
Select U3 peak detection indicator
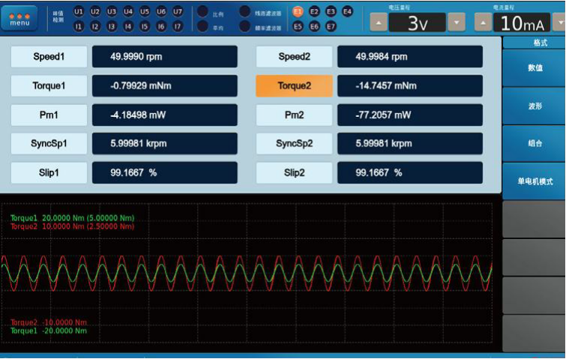click(112, 11)
